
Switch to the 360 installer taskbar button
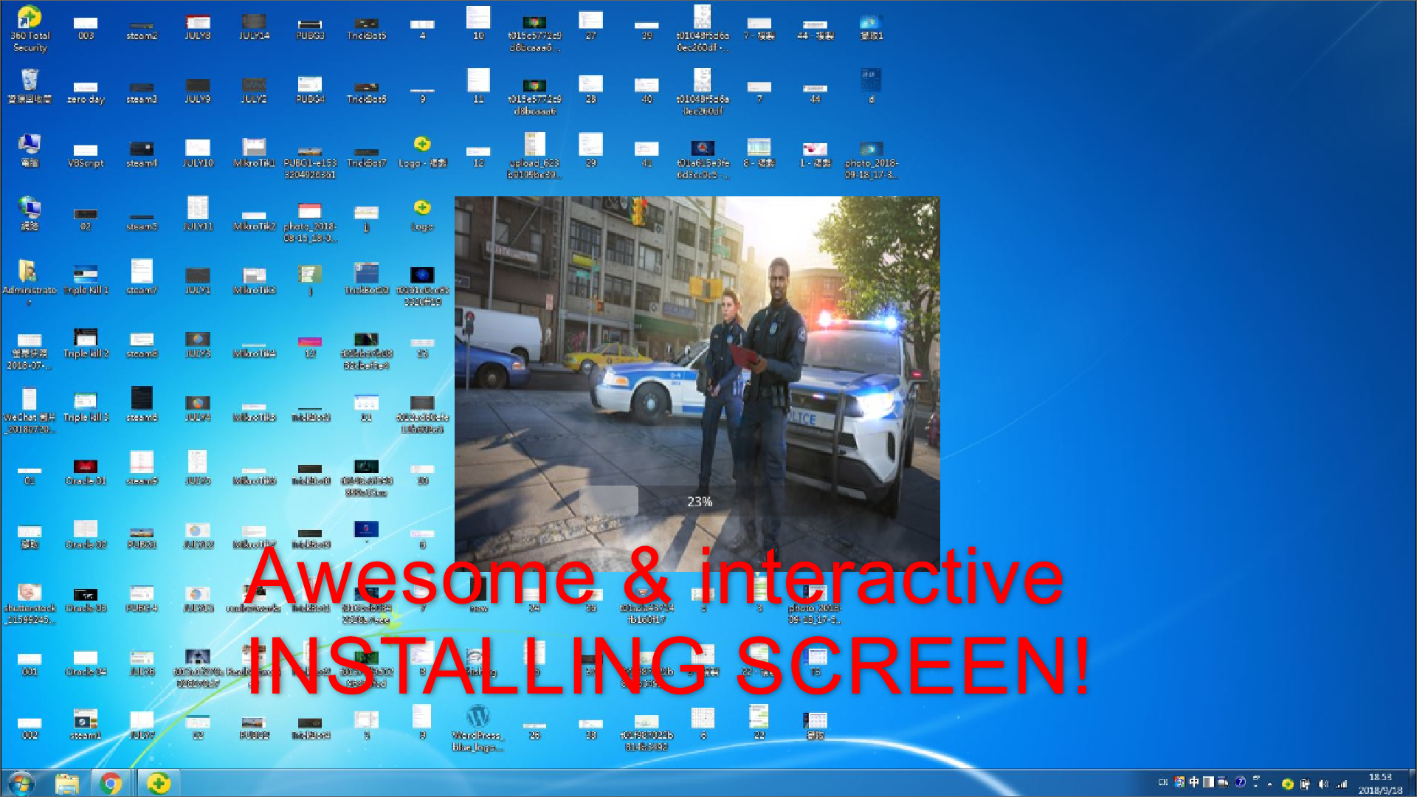tap(158, 783)
